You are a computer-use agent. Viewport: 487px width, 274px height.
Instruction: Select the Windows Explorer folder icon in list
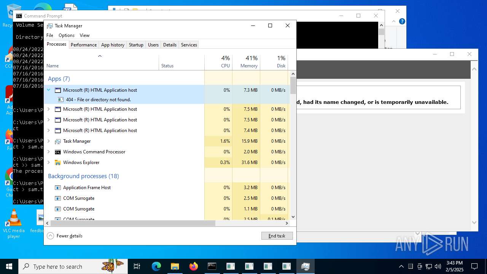(x=58, y=162)
